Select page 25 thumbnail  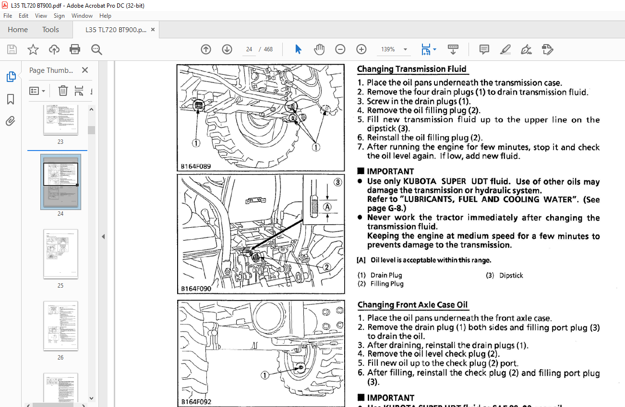click(60, 254)
